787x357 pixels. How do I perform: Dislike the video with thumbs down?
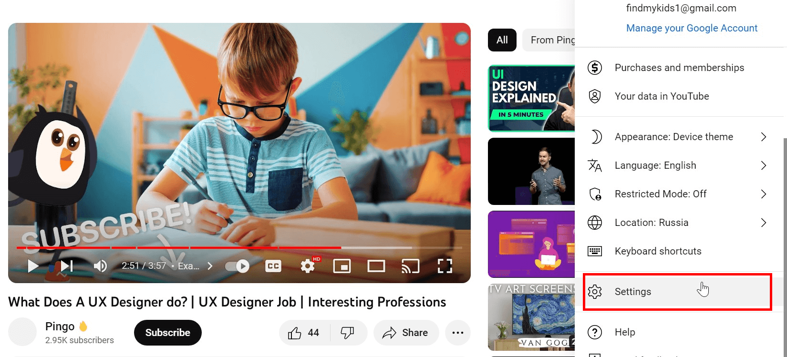(347, 333)
